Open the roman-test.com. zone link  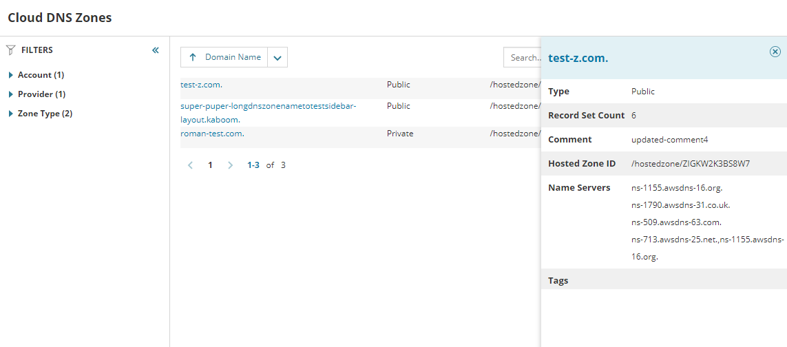tap(212, 134)
